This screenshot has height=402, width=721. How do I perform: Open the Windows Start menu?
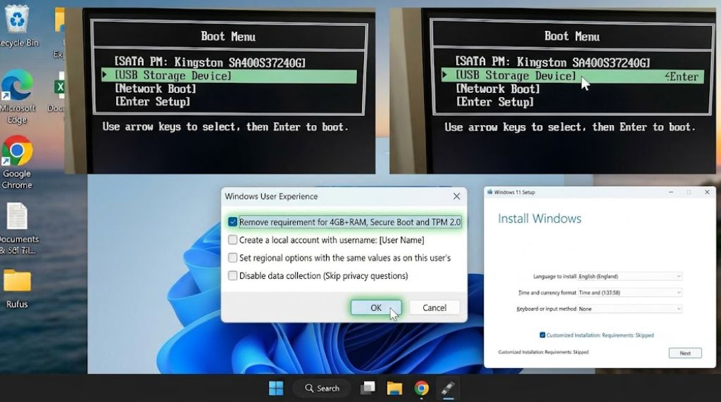point(276,388)
